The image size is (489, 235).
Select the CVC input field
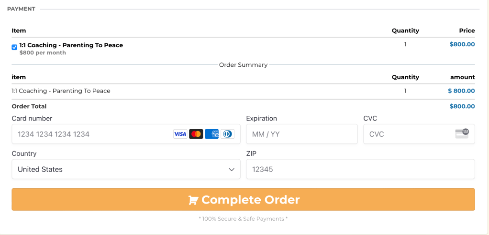[x=407, y=134]
